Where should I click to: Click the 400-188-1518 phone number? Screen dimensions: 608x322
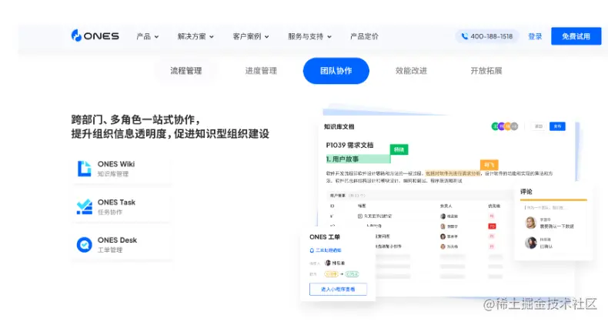491,36
